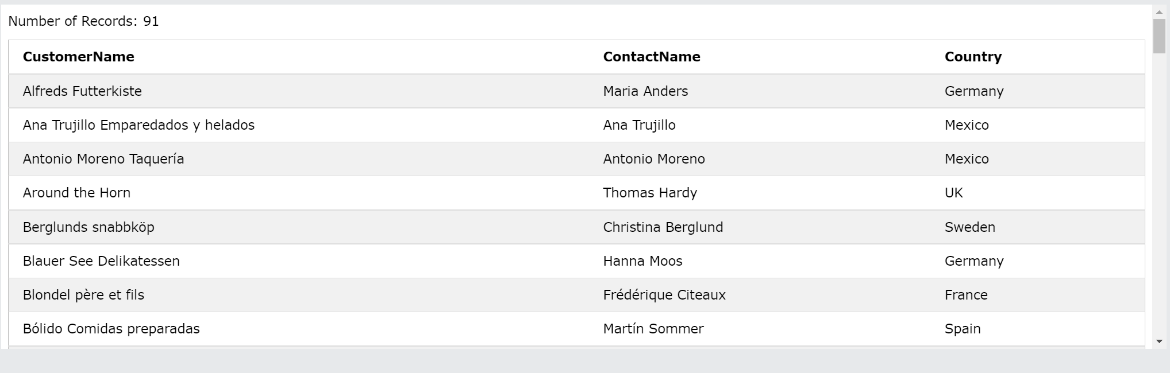Viewport: 1170px width, 373px height.
Task: Select the ContactName column header
Action: click(x=652, y=57)
